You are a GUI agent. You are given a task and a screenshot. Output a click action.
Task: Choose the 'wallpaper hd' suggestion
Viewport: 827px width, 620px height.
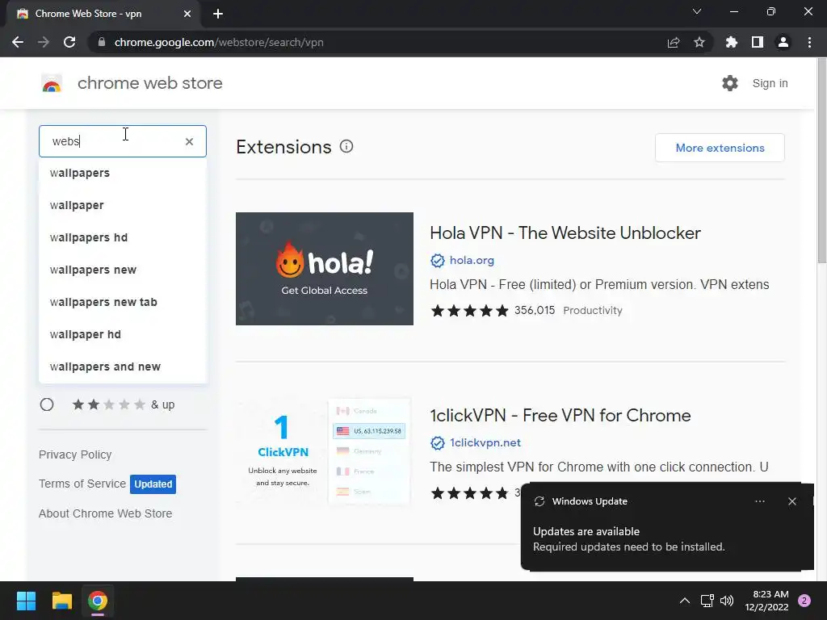123,334
